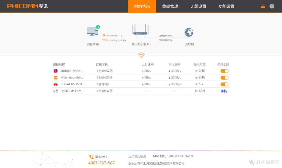Disable internet access for android-d3be1

click(224, 71)
